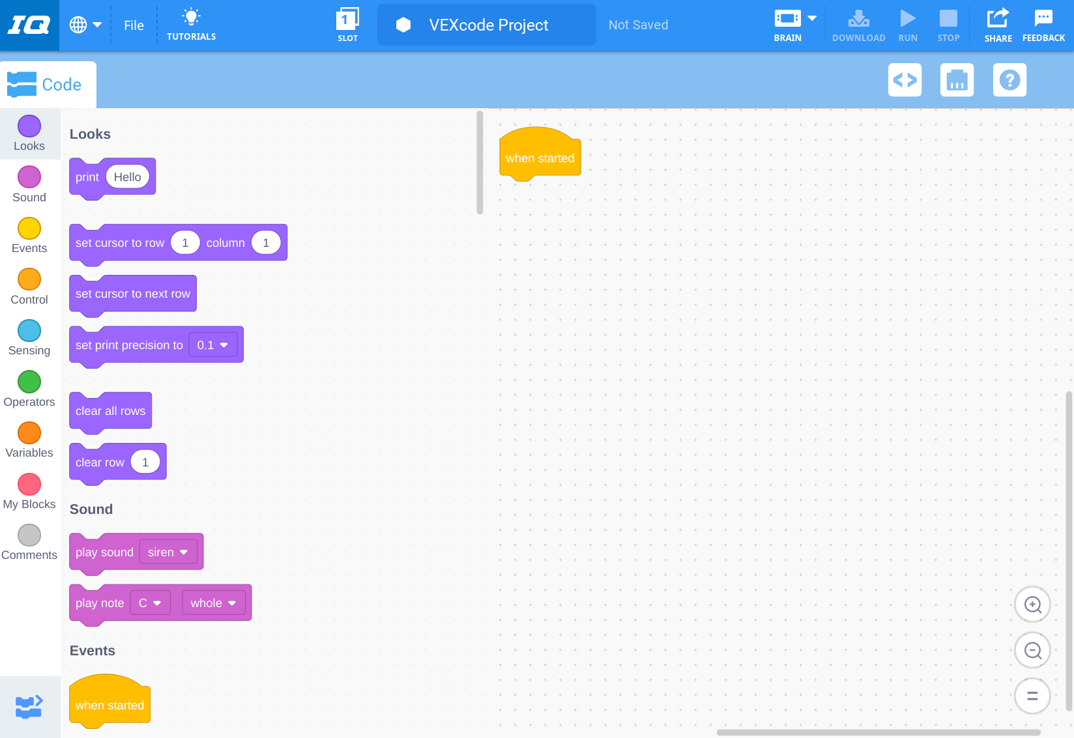The height and width of the screenshot is (738, 1074).
Task: Open the File menu
Action: [134, 25]
